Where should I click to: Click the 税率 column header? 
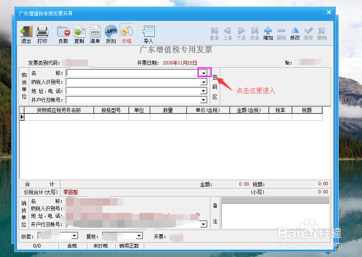(280, 110)
